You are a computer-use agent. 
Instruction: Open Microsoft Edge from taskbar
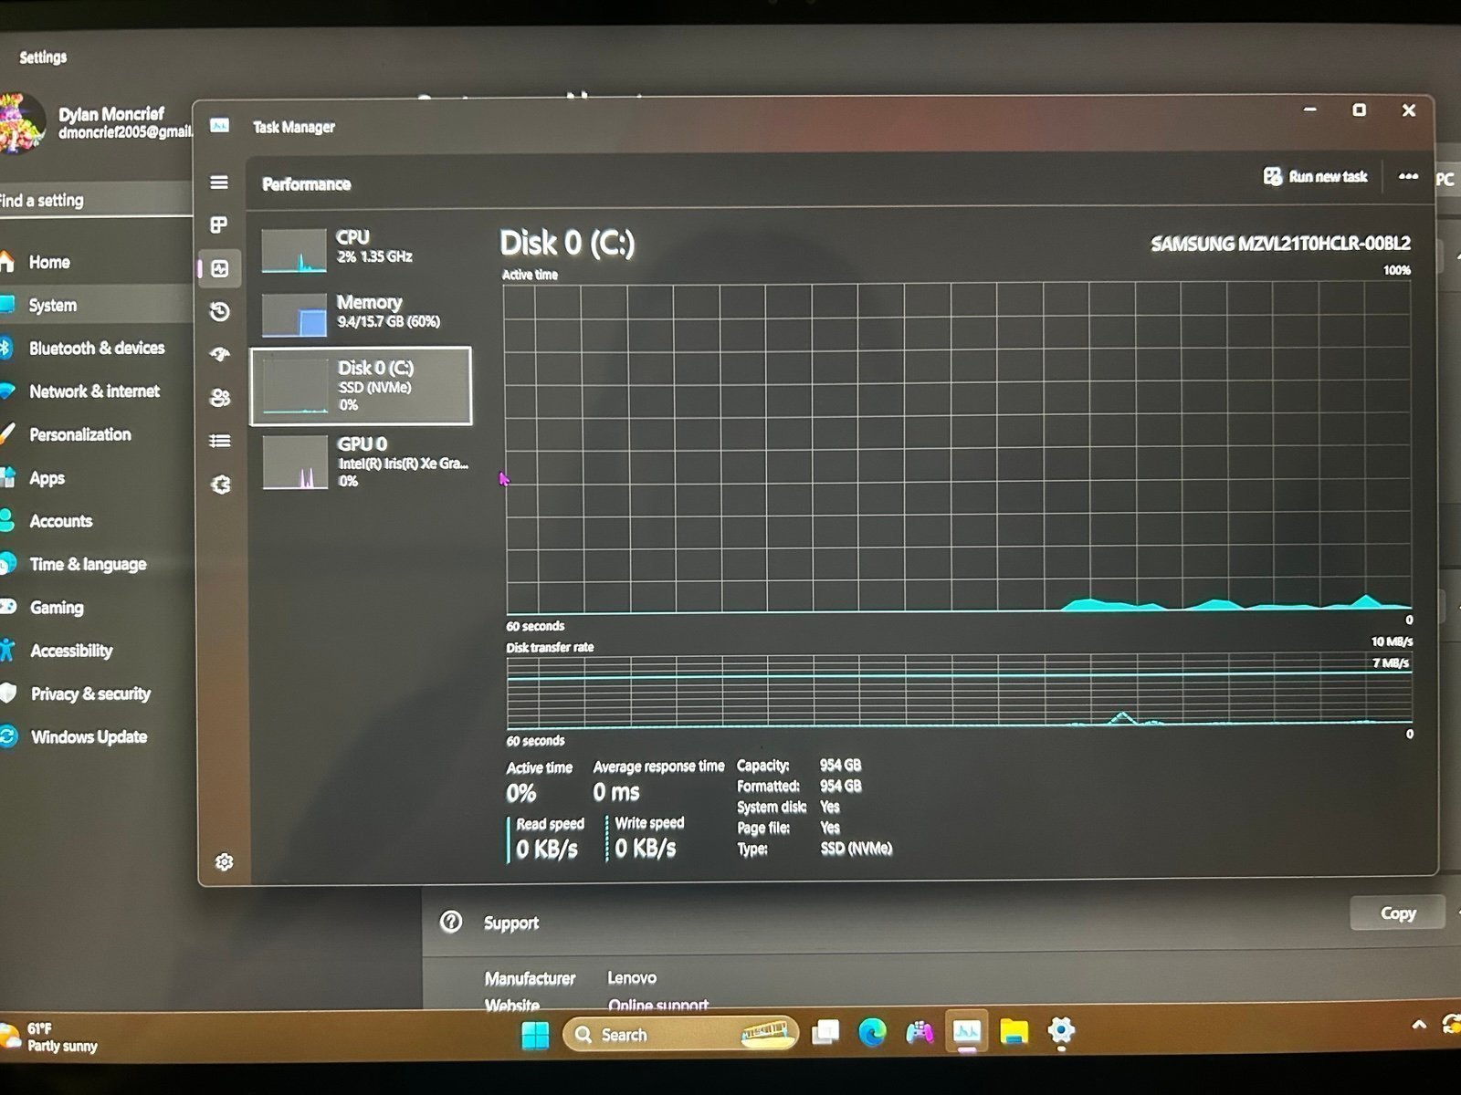(x=873, y=1032)
